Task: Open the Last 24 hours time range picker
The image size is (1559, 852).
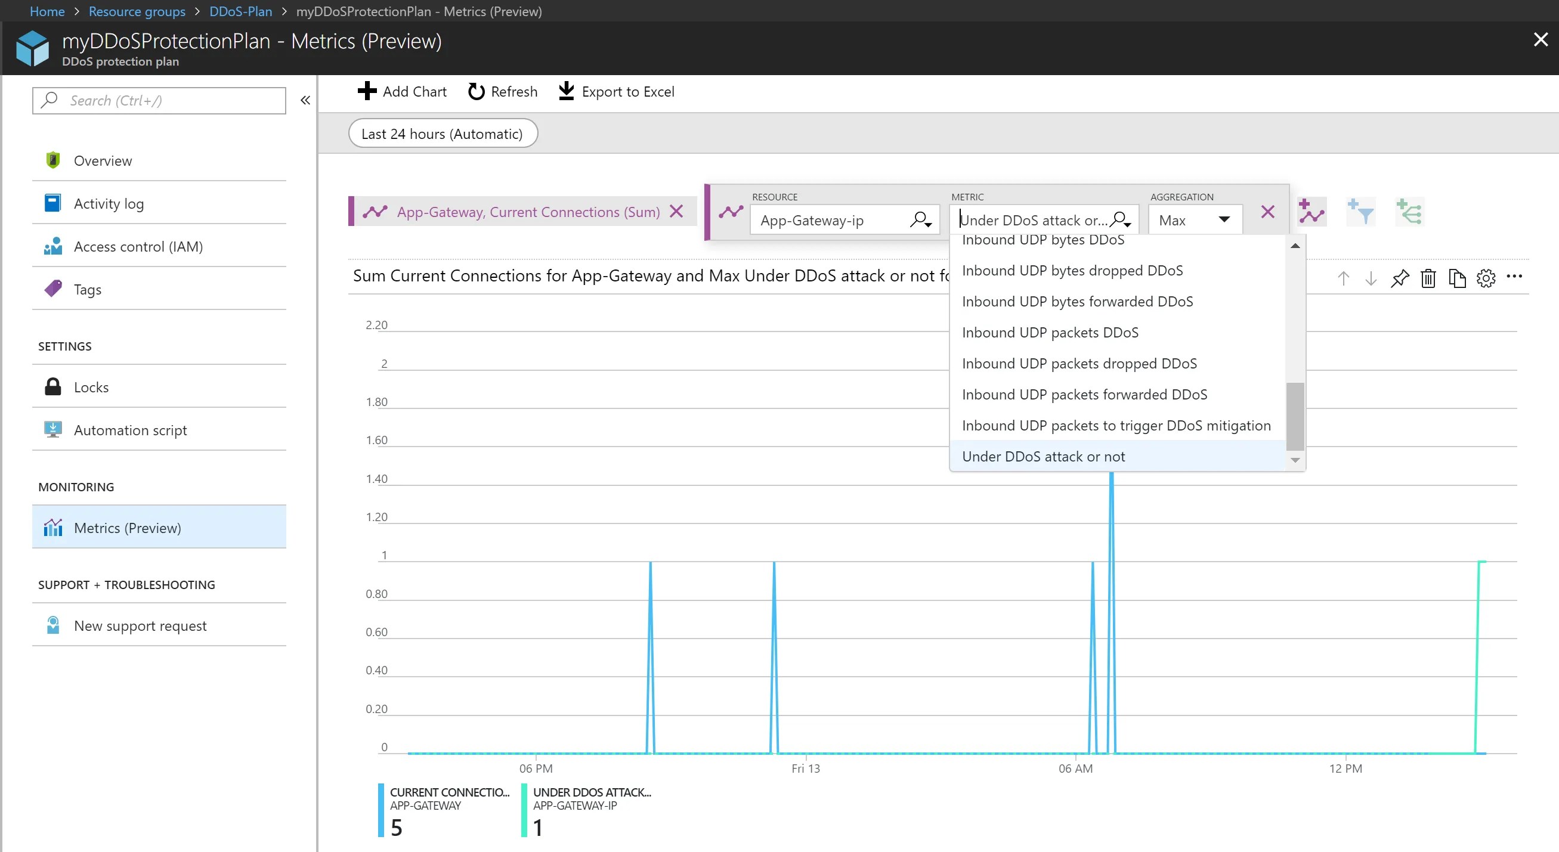Action: pyautogui.click(x=443, y=133)
